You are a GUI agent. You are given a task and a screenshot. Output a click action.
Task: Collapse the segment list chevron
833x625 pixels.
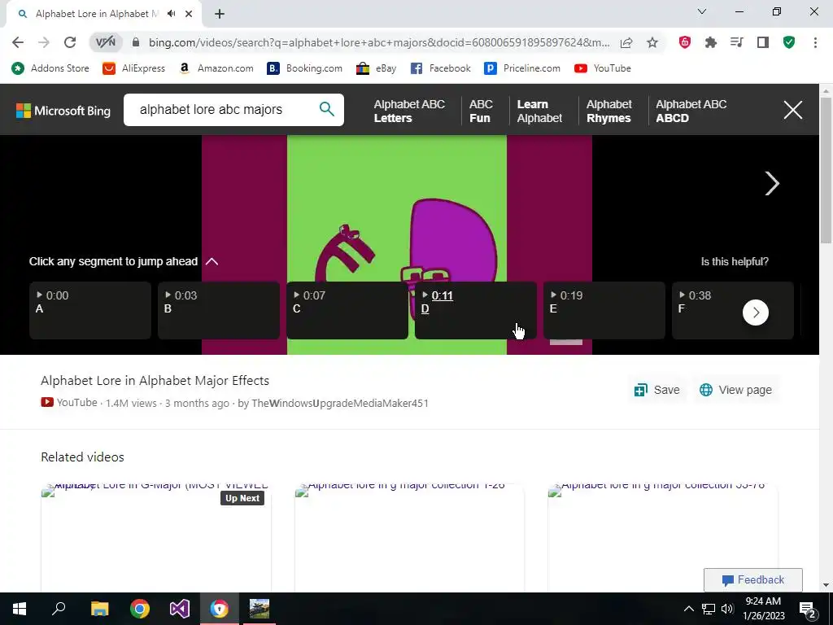tap(212, 261)
